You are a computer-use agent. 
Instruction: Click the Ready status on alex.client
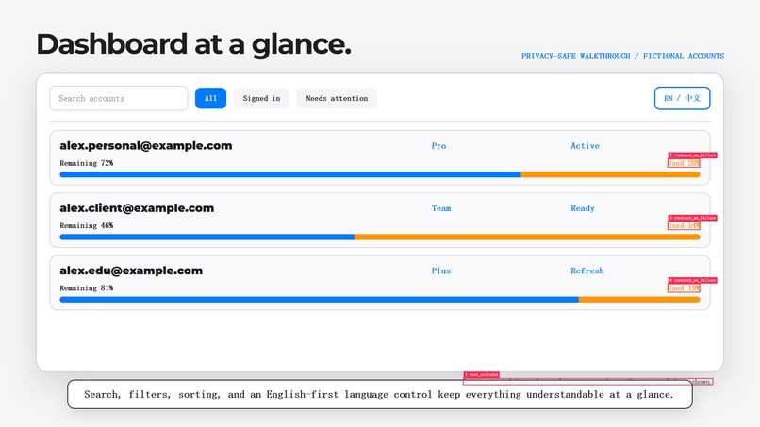pyautogui.click(x=582, y=208)
